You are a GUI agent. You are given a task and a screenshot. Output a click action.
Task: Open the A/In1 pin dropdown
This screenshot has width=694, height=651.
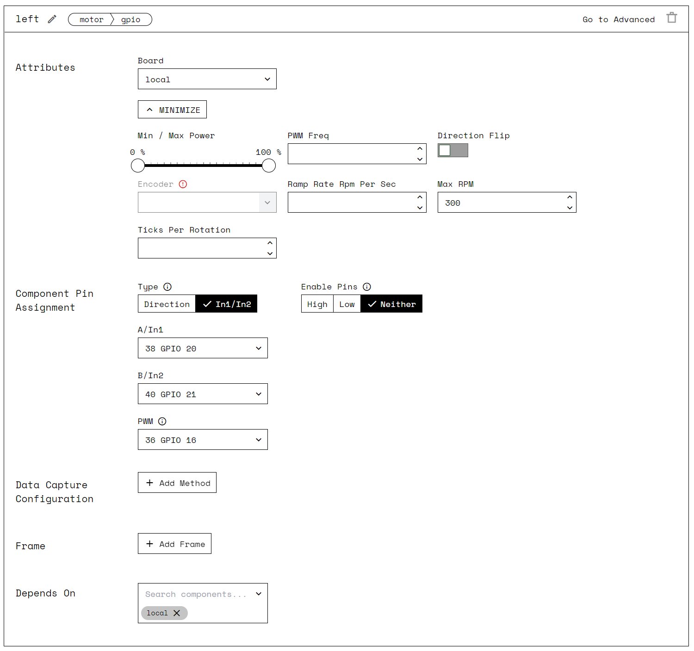(202, 348)
